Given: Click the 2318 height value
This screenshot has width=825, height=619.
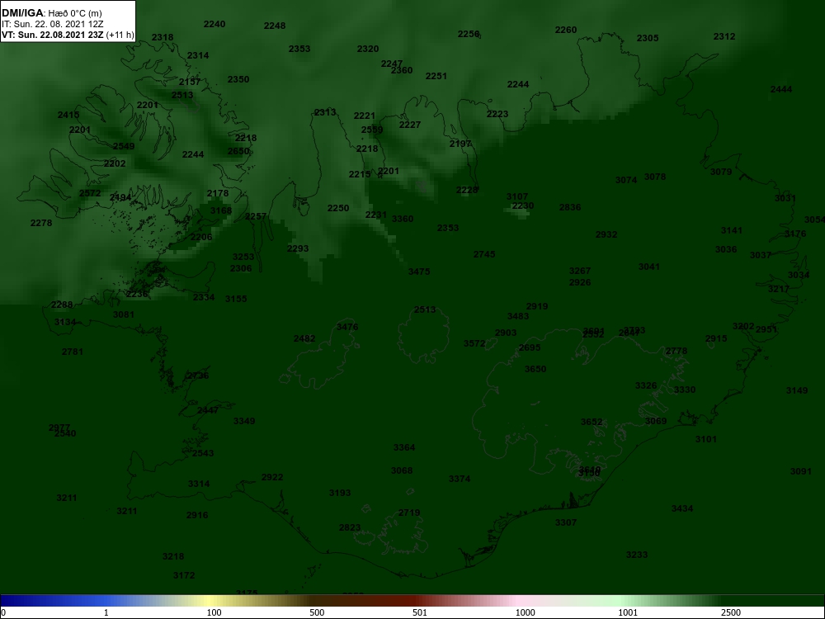Looking at the screenshot, I should coord(163,37).
